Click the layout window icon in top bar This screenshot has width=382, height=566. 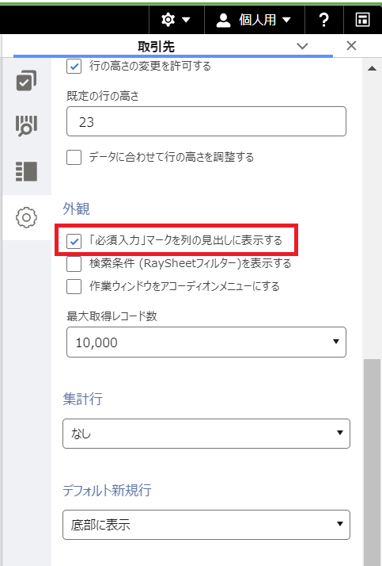point(362,20)
